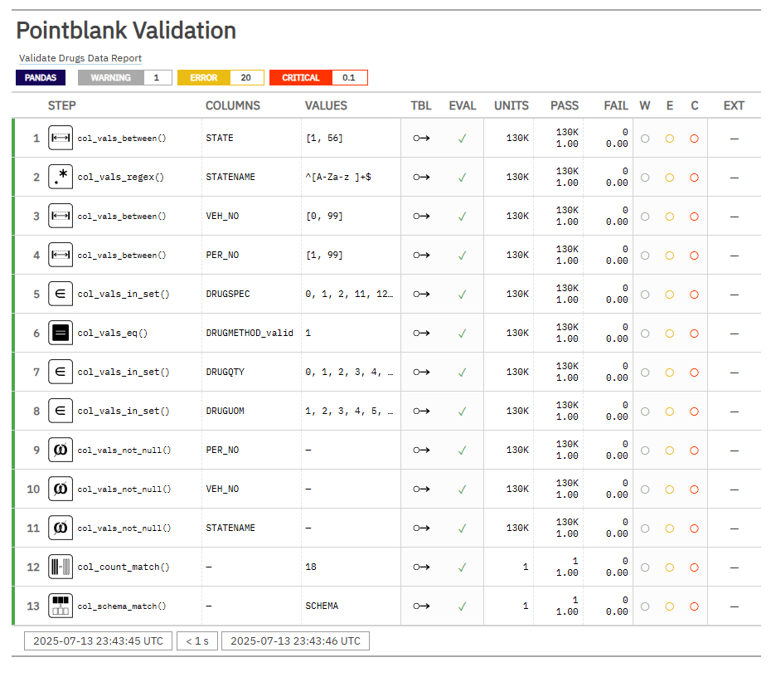Click the Pointblank Validation title
771x677 pixels.
coord(126,31)
